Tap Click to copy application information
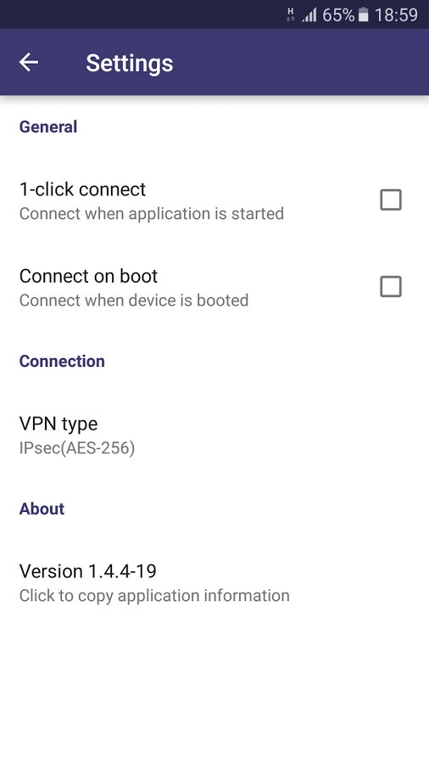 pyautogui.click(x=154, y=595)
